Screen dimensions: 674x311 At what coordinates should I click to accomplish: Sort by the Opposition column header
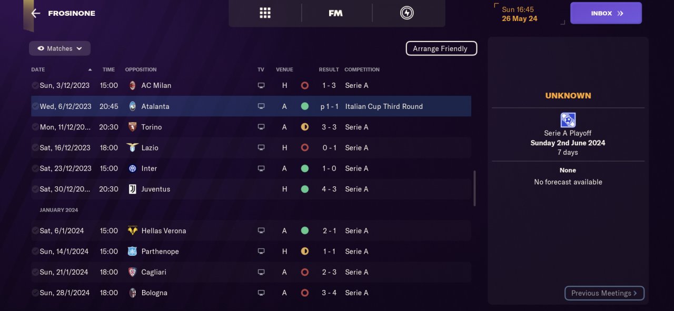click(141, 69)
